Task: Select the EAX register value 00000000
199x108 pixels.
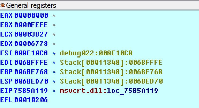Action: [x=31, y=15]
